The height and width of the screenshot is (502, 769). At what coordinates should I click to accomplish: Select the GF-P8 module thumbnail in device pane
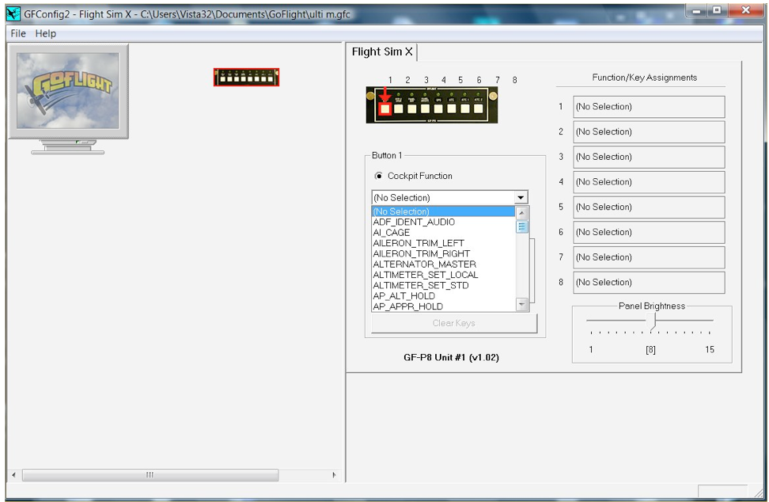pos(246,77)
